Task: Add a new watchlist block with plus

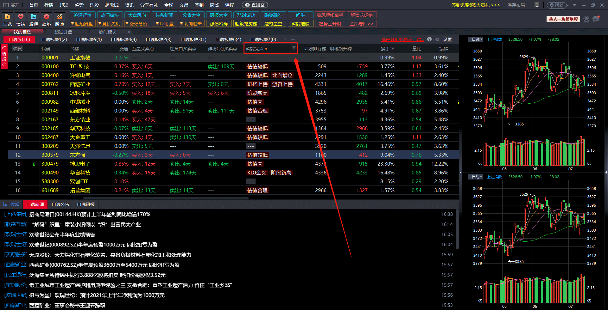Action: click(293, 39)
